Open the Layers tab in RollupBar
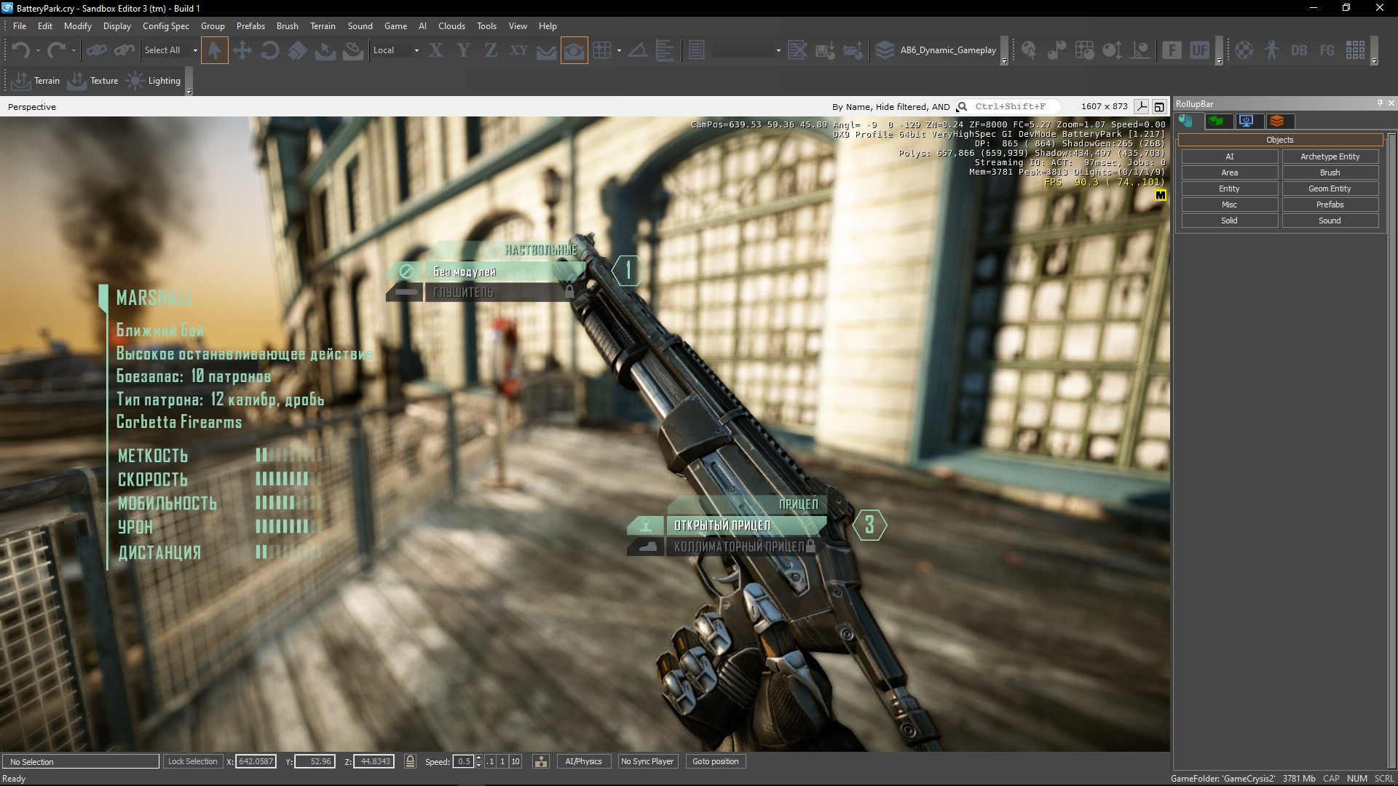This screenshot has width=1398, height=786. tap(1277, 121)
